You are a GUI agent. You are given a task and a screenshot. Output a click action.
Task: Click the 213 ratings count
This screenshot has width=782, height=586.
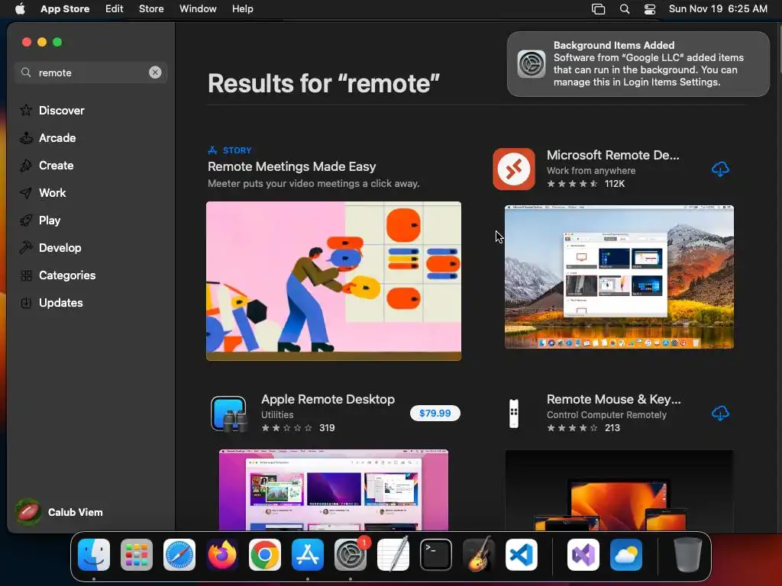[x=612, y=428]
